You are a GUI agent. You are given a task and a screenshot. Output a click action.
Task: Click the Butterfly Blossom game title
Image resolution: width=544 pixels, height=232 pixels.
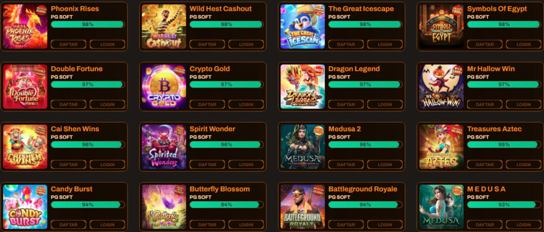click(x=219, y=189)
